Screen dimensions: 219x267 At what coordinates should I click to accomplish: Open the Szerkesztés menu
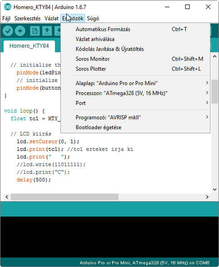[x=27, y=19]
